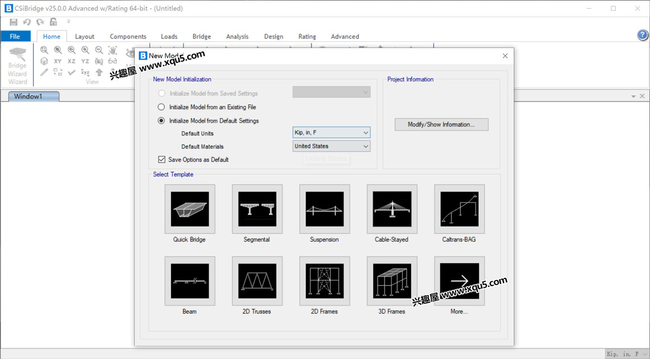Toggle Save Options as Default checkbox
The width and height of the screenshot is (650, 359).
(x=193, y=159)
